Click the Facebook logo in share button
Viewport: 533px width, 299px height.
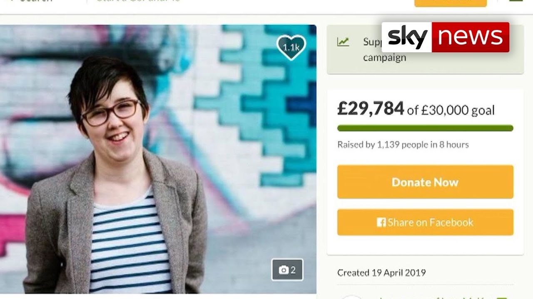tap(381, 222)
